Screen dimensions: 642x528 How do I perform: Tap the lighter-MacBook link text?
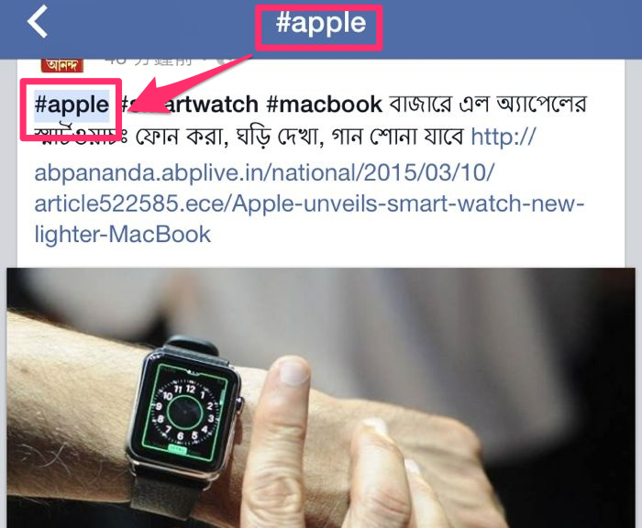122,235
